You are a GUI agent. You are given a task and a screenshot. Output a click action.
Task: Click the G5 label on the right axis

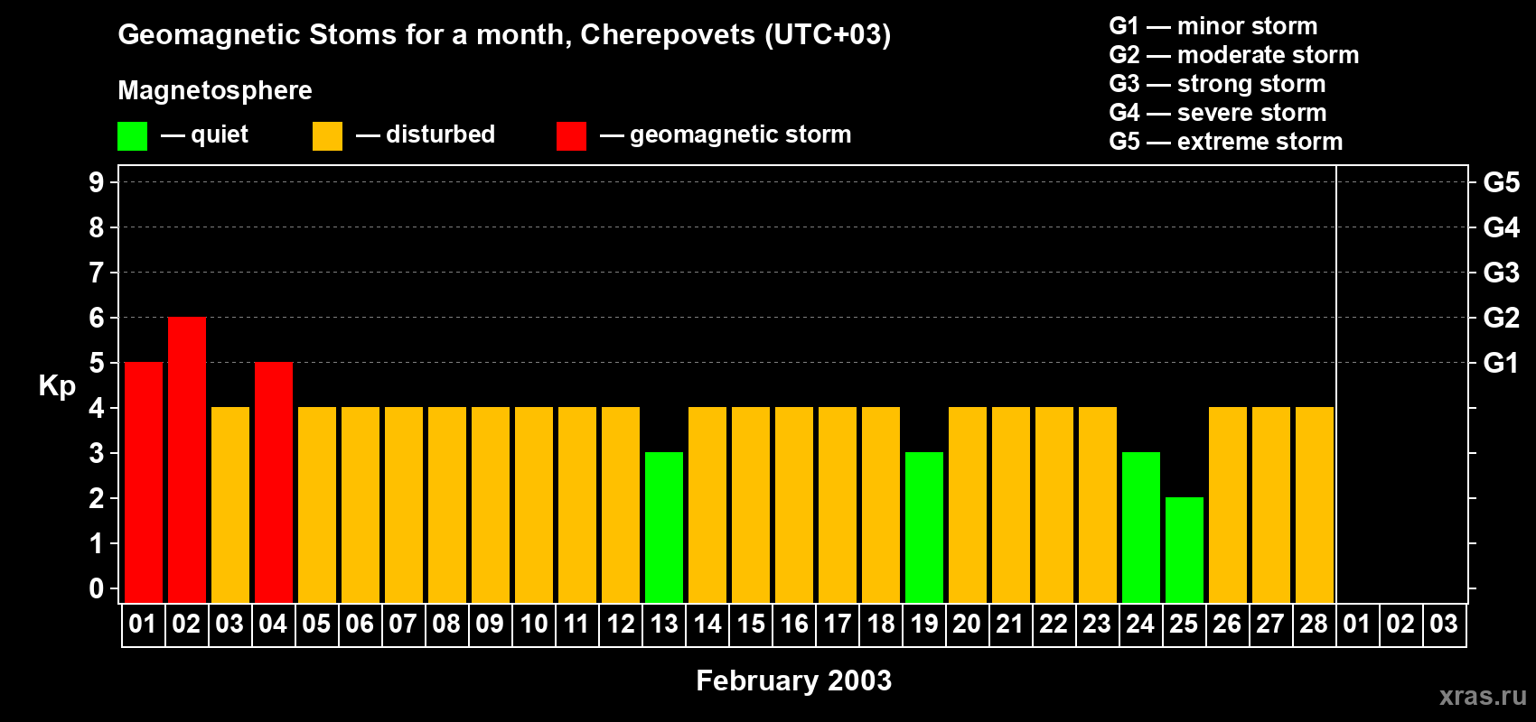tap(1501, 183)
